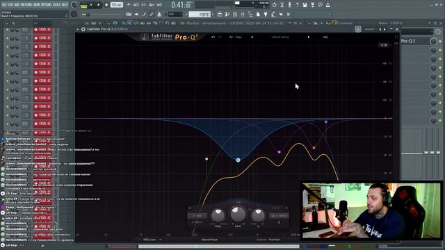Image resolution: width=445 pixels, height=250 pixels.
Task: Open the channel rack icon
Action: (235, 14)
